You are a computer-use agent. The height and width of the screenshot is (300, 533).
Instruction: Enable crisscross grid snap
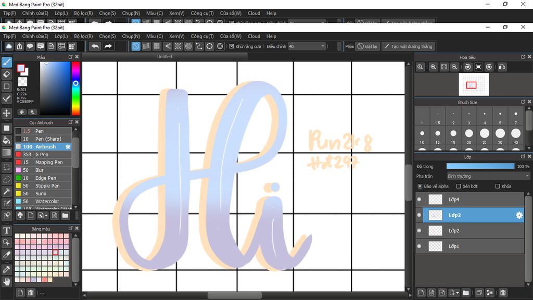[157, 46]
